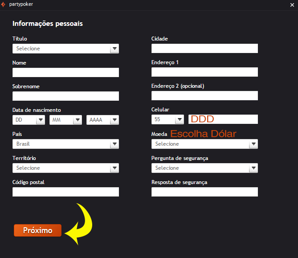Viewport: 298px width, 258px height.
Task: Click the partypoker diamond logo icon
Action: (3, 4)
